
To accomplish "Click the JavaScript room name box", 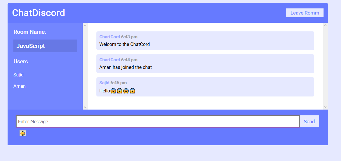I will pos(45,46).
